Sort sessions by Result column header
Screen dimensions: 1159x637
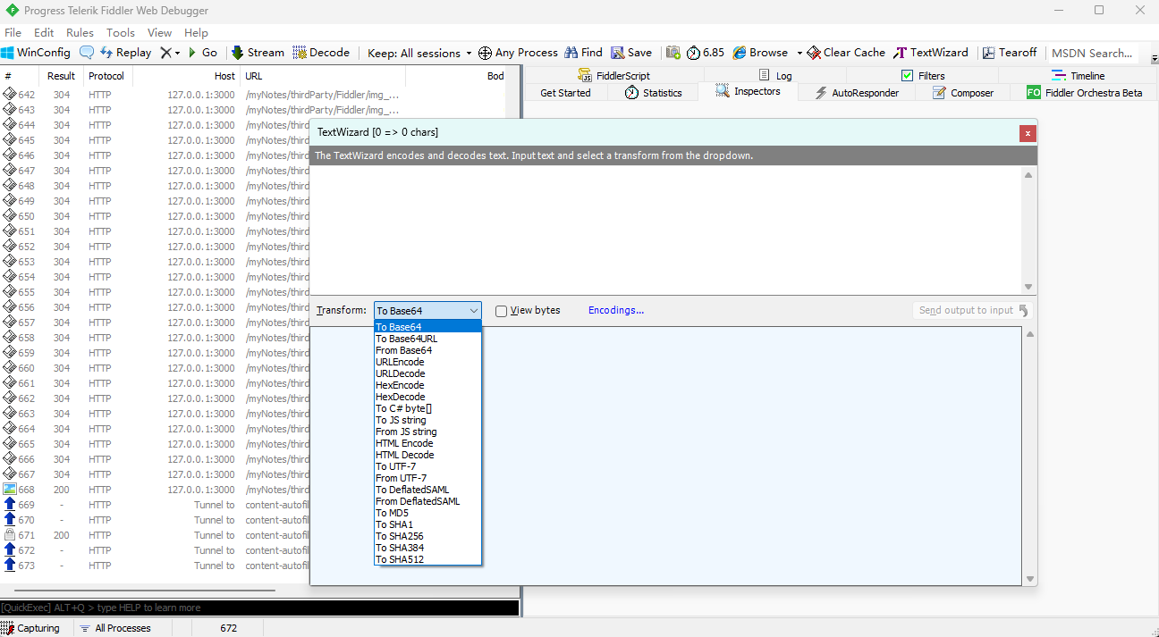tap(61, 76)
